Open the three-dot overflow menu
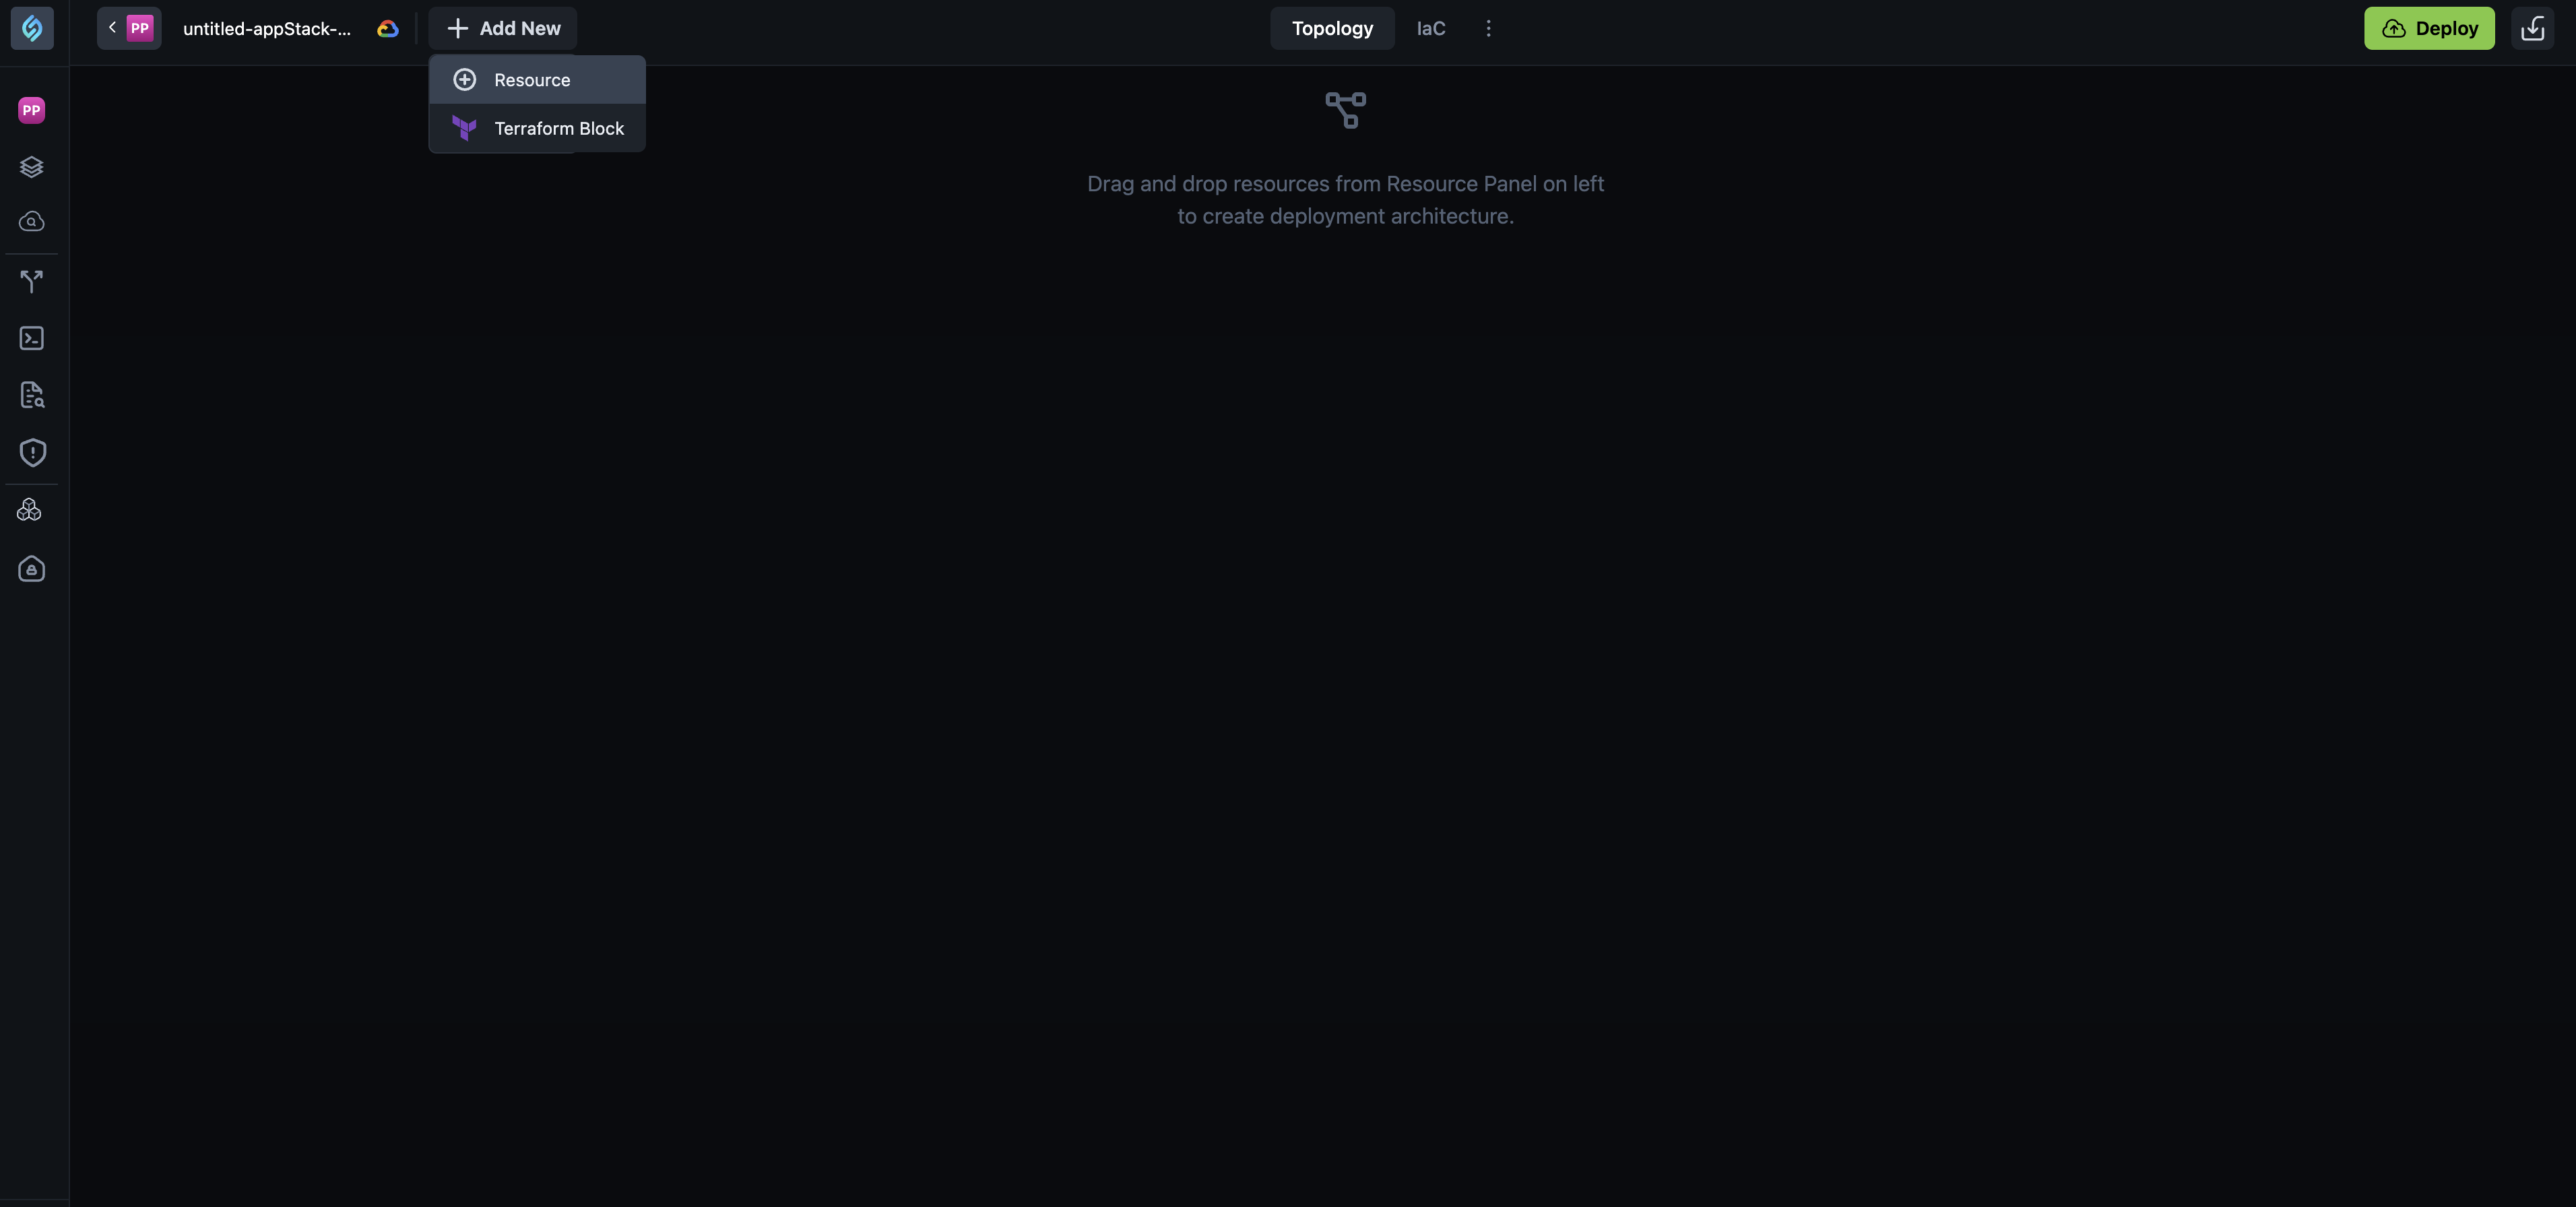Image resolution: width=2576 pixels, height=1207 pixels. (x=1488, y=28)
